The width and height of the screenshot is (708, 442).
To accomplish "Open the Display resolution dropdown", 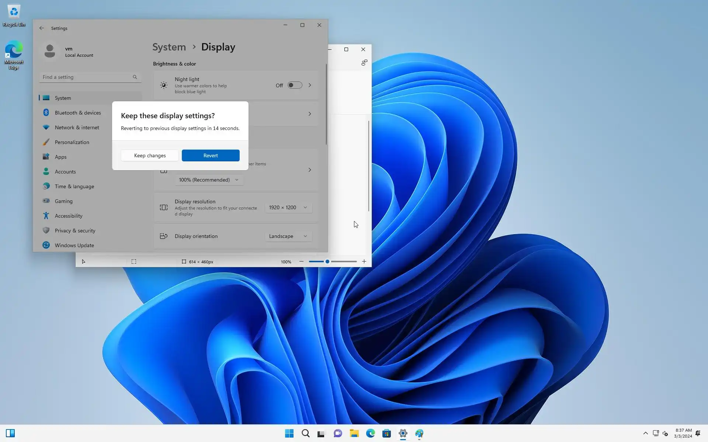I will click(288, 207).
